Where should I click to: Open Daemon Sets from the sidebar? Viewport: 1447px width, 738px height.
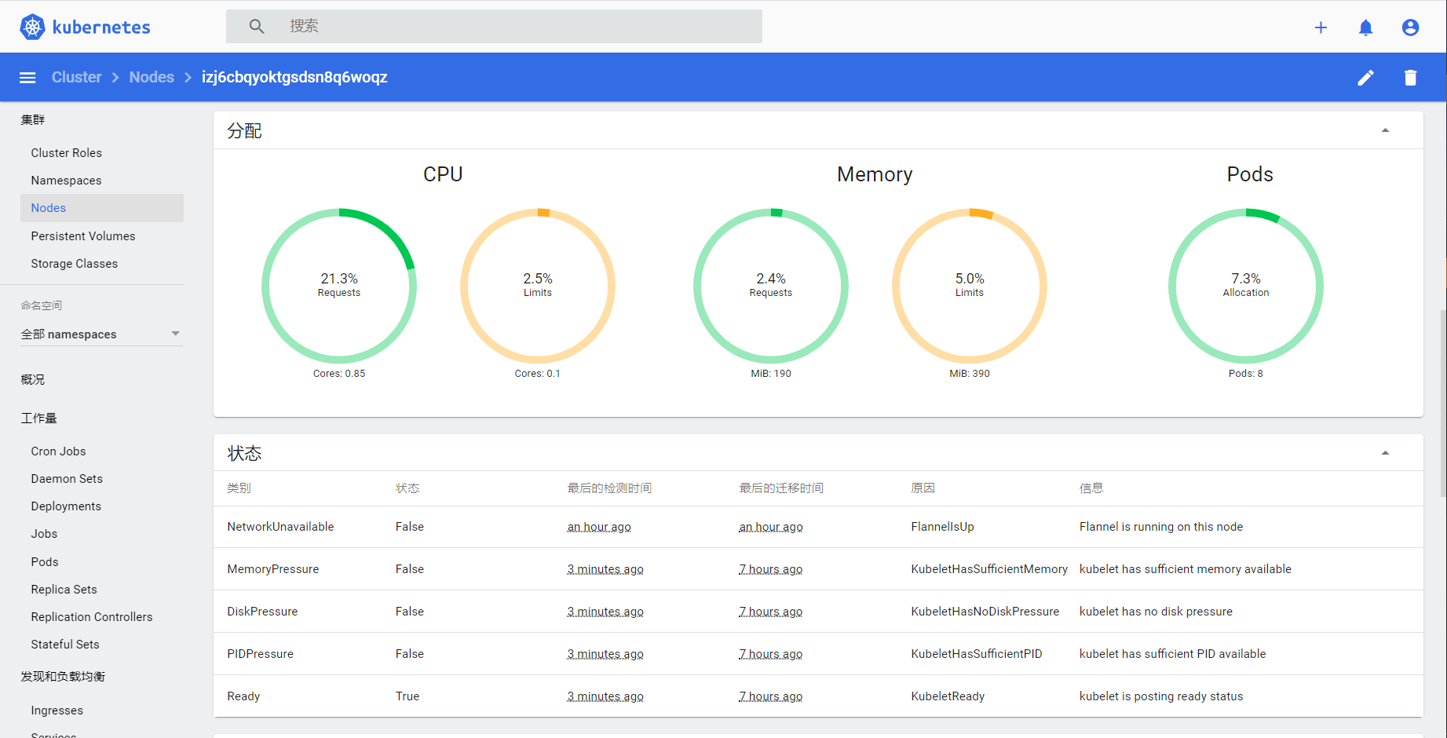pos(66,478)
